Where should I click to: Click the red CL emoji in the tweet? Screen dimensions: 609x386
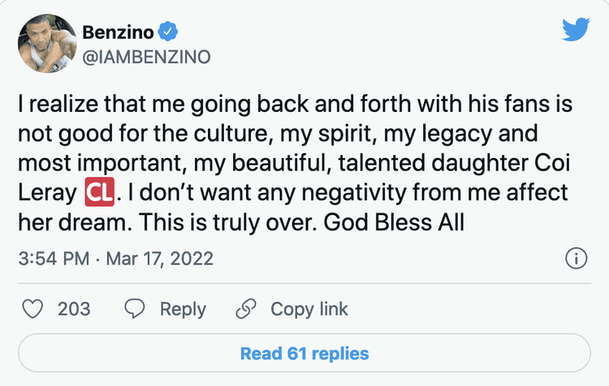click(x=99, y=195)
